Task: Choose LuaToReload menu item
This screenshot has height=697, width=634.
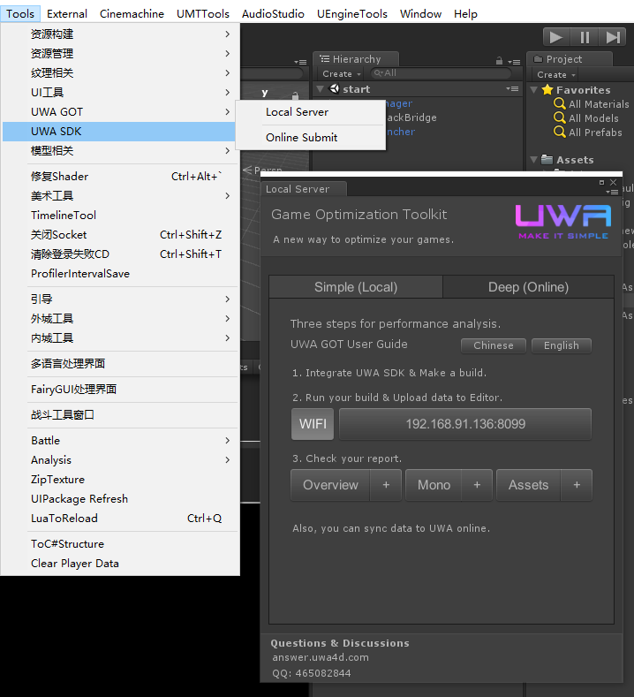Action: tap(120, 519)
